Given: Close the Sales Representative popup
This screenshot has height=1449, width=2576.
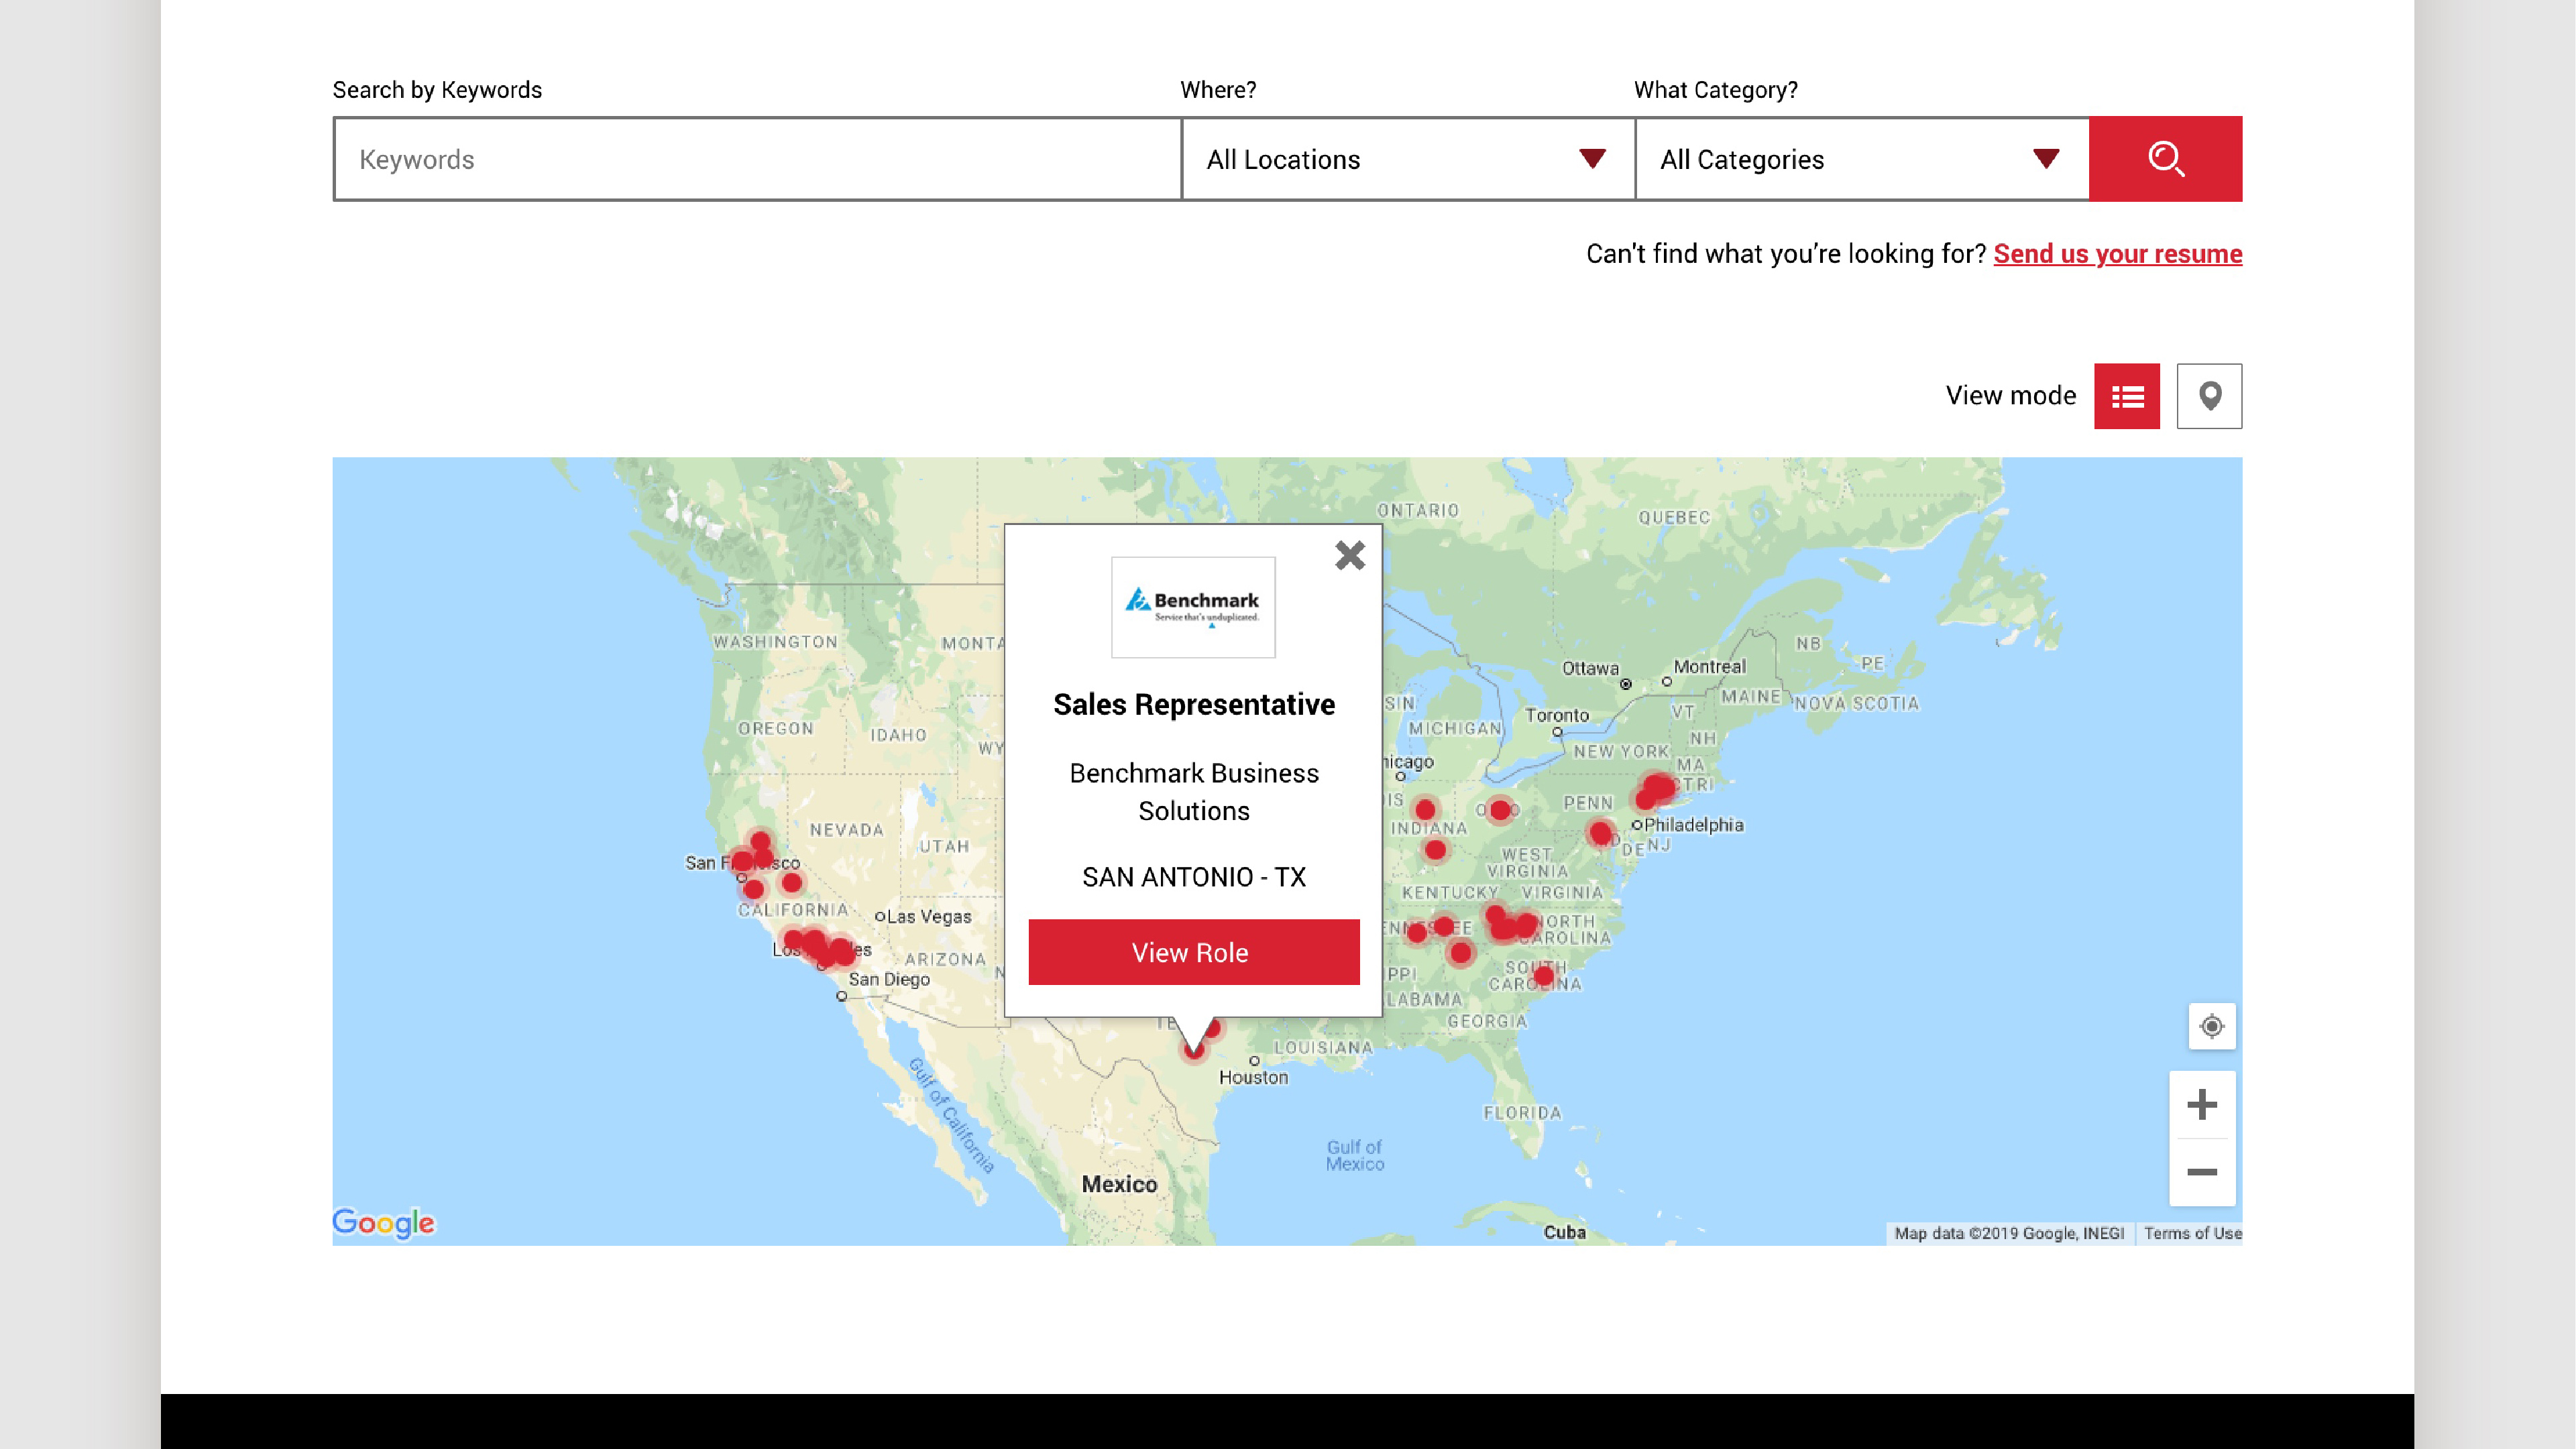Looking at the screenshot, I should tap(1349, 555).
